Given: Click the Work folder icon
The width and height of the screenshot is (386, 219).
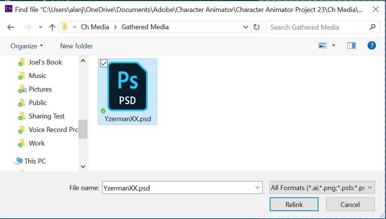Looking at the screenshot, I should tap(21, 143).
